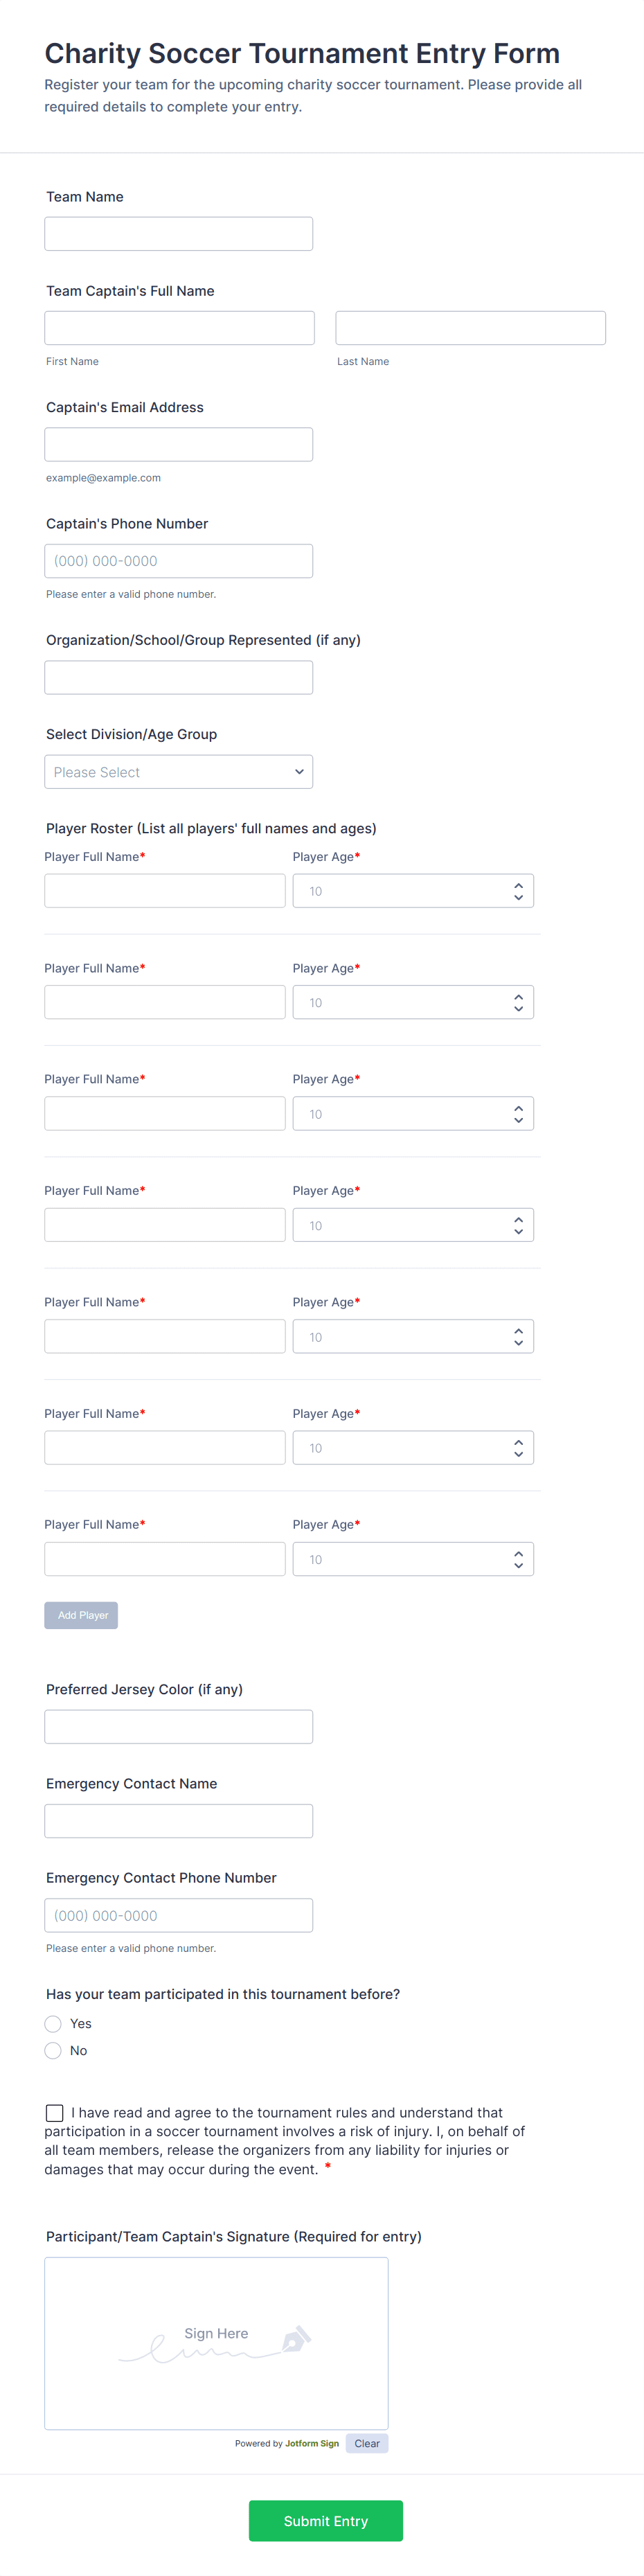Click the third Player Age number field
The width and height of the screenshot is (644, 2576).
tap(413, 1114)
